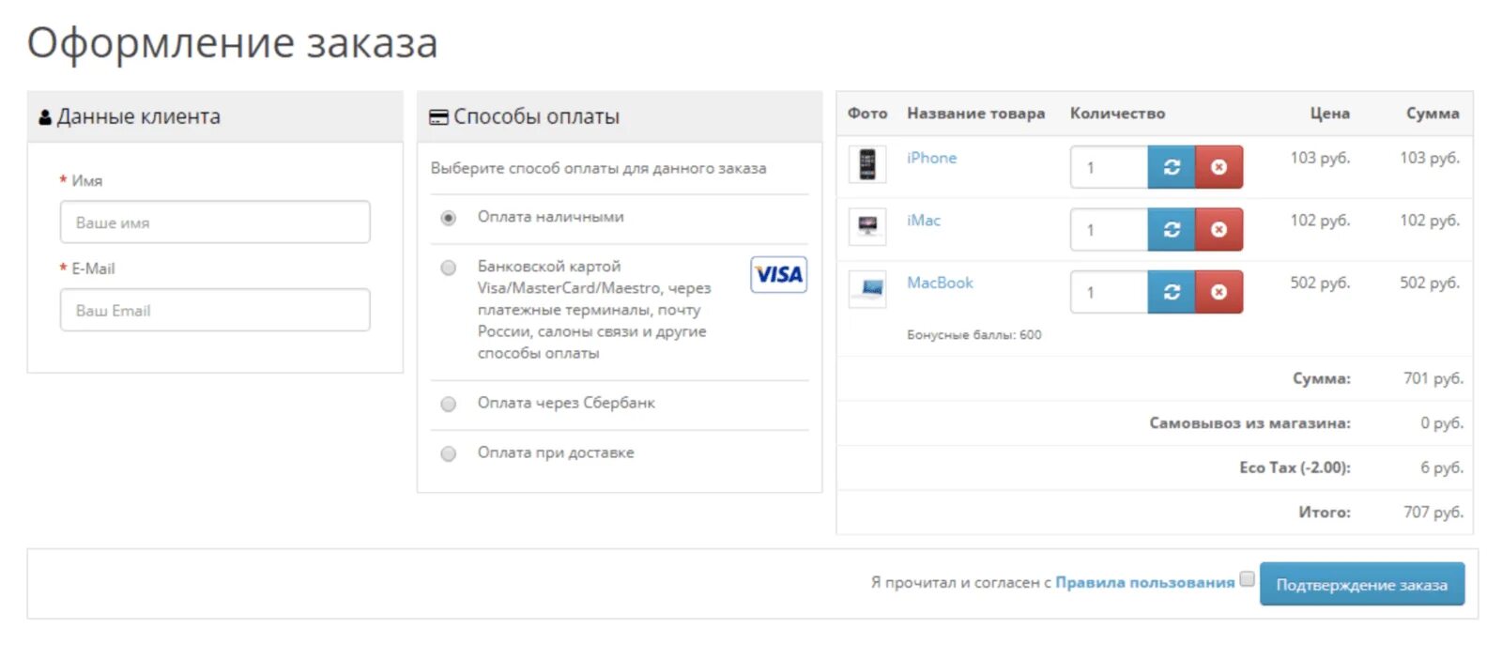Click the VISA card logo
Viewport: 1502px width, 659px height.
[778, 274]
